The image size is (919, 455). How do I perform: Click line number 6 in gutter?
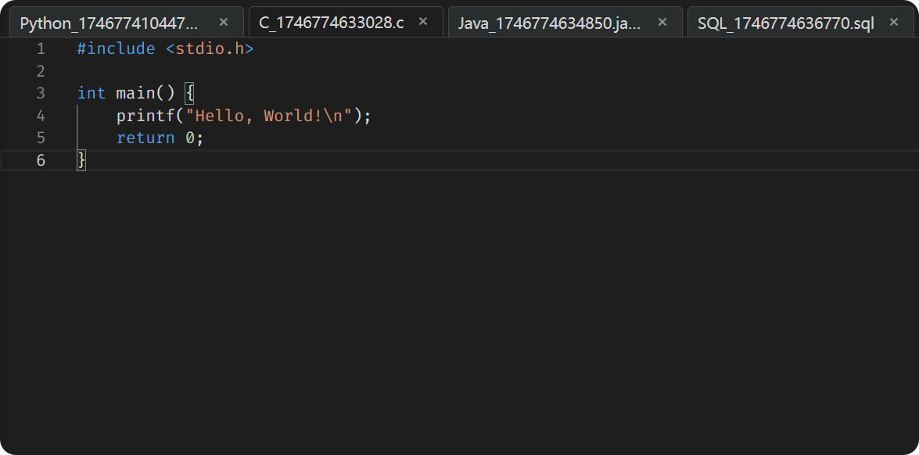click(41, 159)
